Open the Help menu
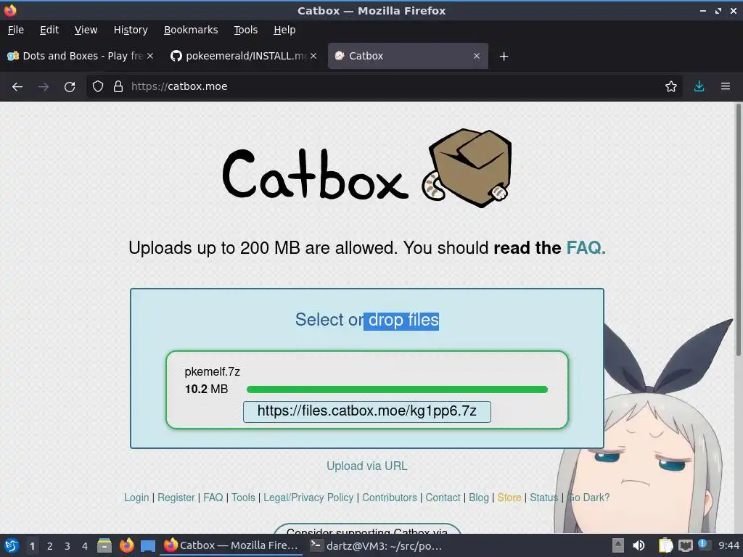The width and height of the screenshot is (743, 557). point(284,30)
